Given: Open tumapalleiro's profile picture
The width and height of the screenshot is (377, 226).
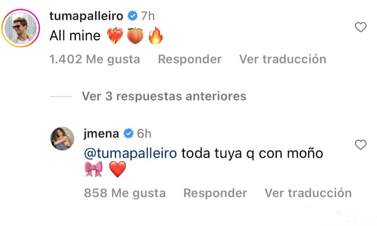Looking at the screenshot, I should coord(21,28).
